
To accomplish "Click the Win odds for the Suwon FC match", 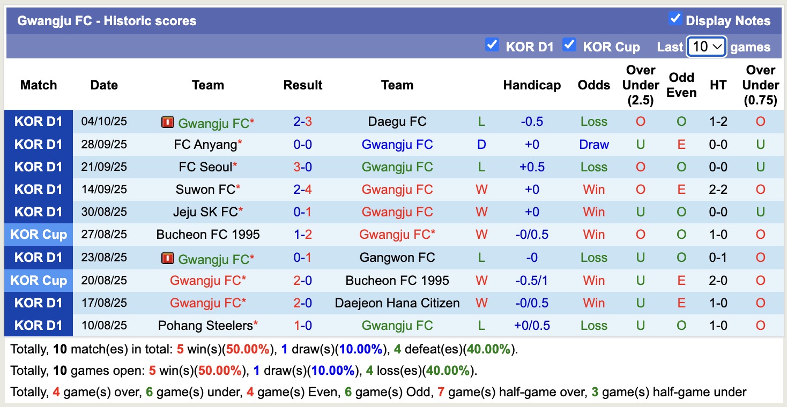I will tap(593, 189).
